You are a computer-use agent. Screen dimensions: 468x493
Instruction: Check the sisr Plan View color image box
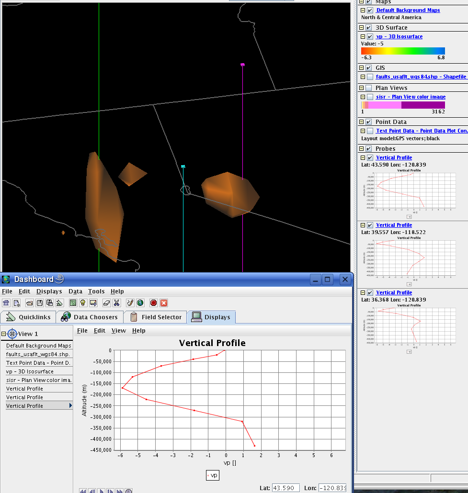(369, 97)
